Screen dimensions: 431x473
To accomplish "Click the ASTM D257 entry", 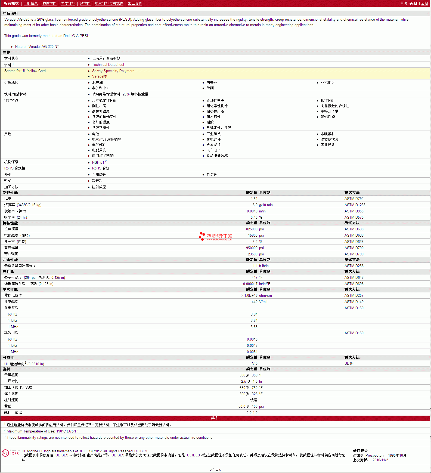I will tap(354, 295).
